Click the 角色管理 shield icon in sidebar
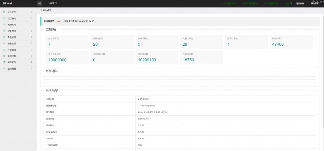This screenshot has width=324, height=151. point(4,37)
